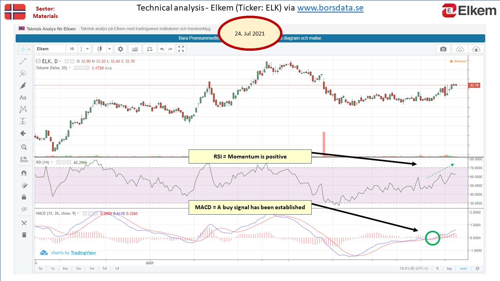Image resolution: width=500 pixels, height=281 pixels.
Task: Open the show object tree tool
Action: (x=24, y=223)
